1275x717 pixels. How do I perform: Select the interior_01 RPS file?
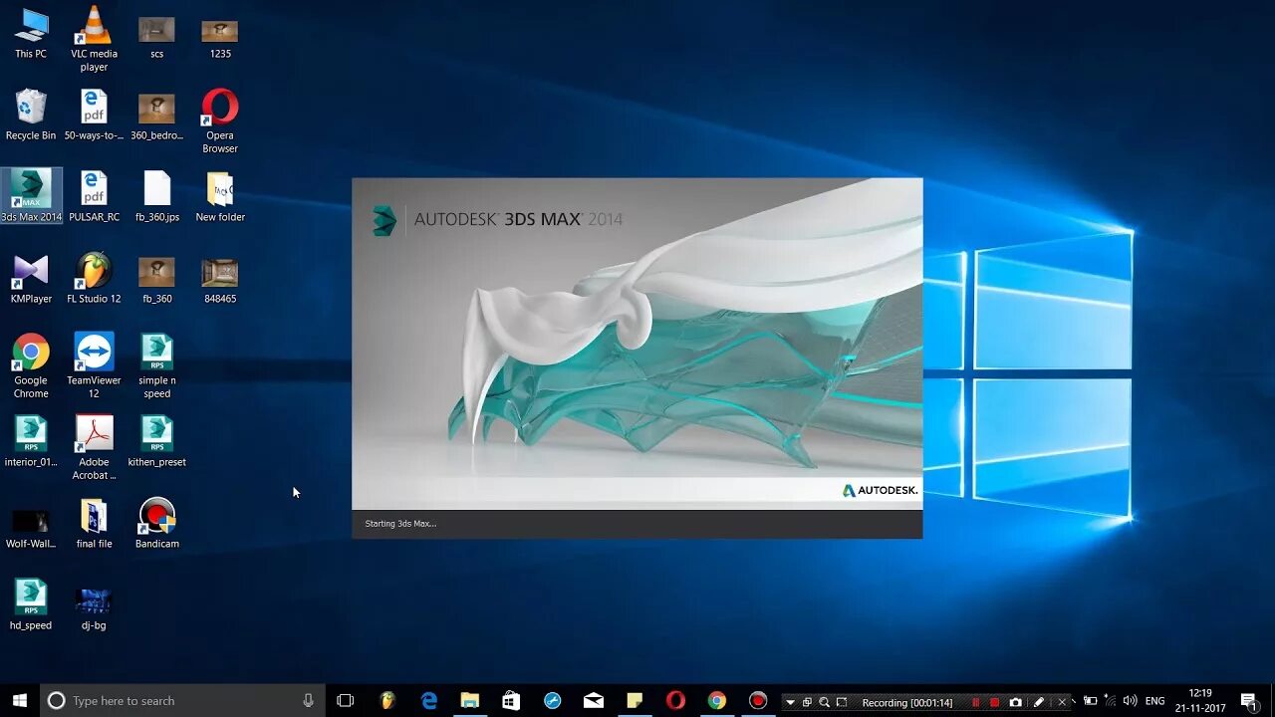coord(31,441)
